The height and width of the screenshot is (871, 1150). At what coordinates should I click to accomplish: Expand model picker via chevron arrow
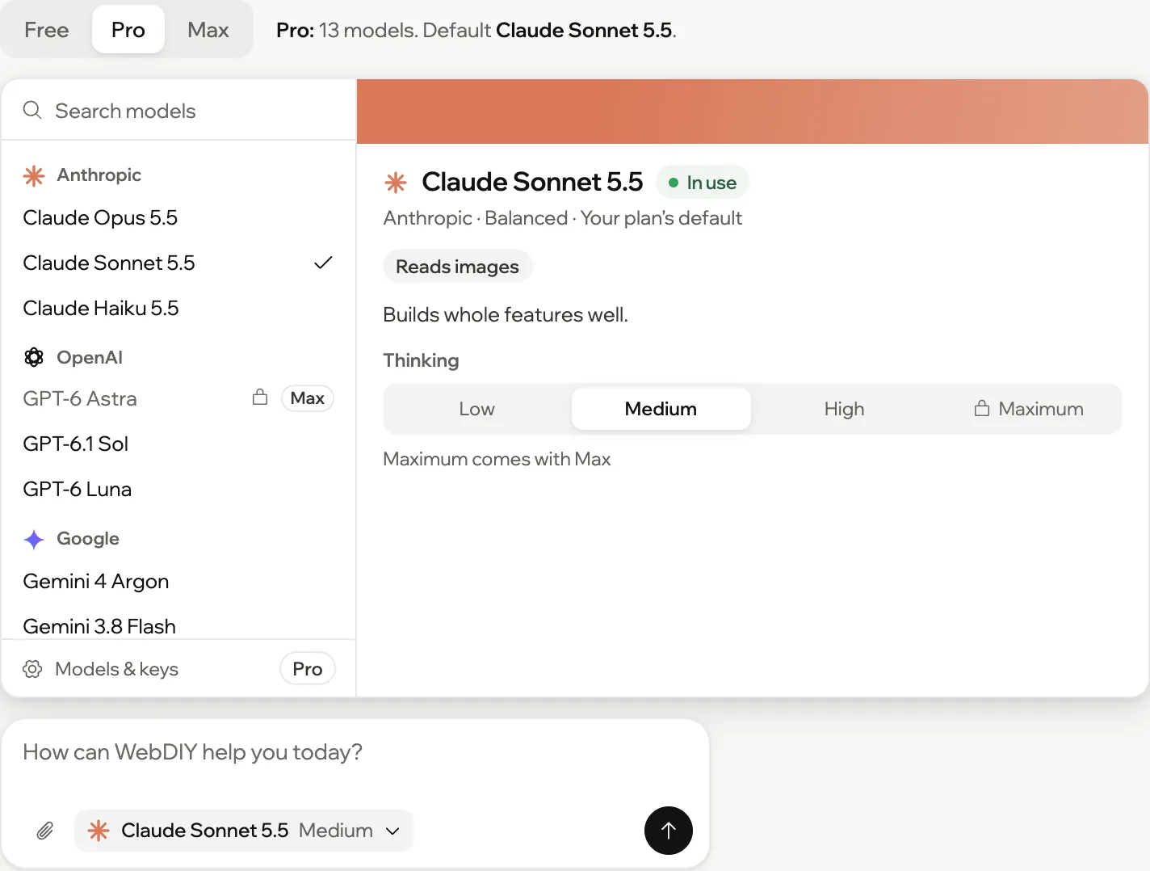pos(392,831)
